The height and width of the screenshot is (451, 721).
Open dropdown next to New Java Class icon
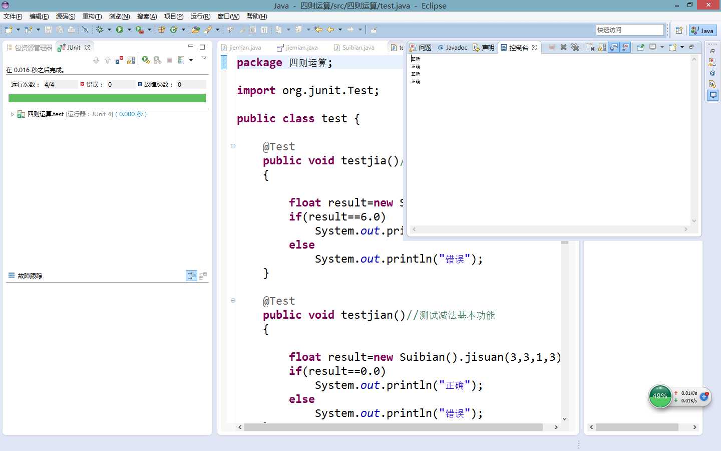[183, 30]
